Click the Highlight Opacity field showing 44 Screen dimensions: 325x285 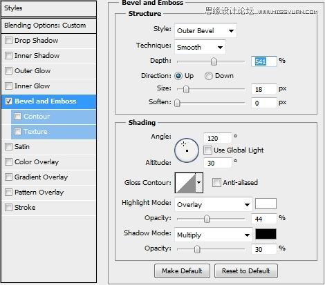click(x=264, y=219)
